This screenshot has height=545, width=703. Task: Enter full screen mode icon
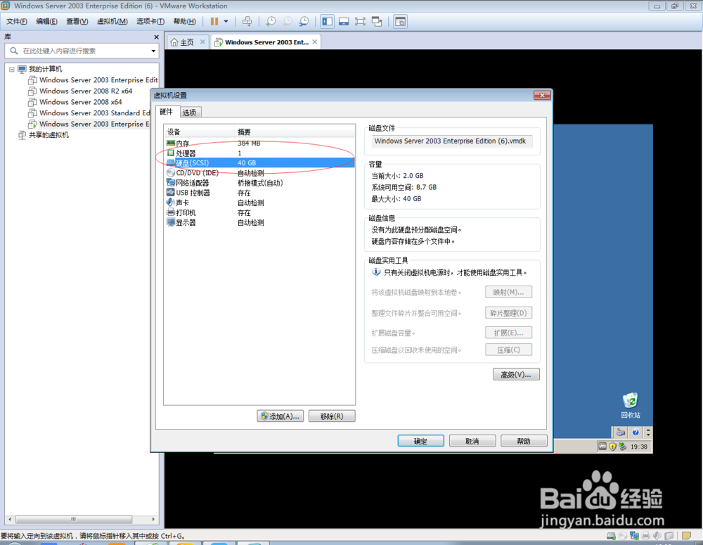pos(360,22)
